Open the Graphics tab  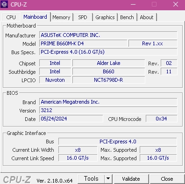(105, 17)
